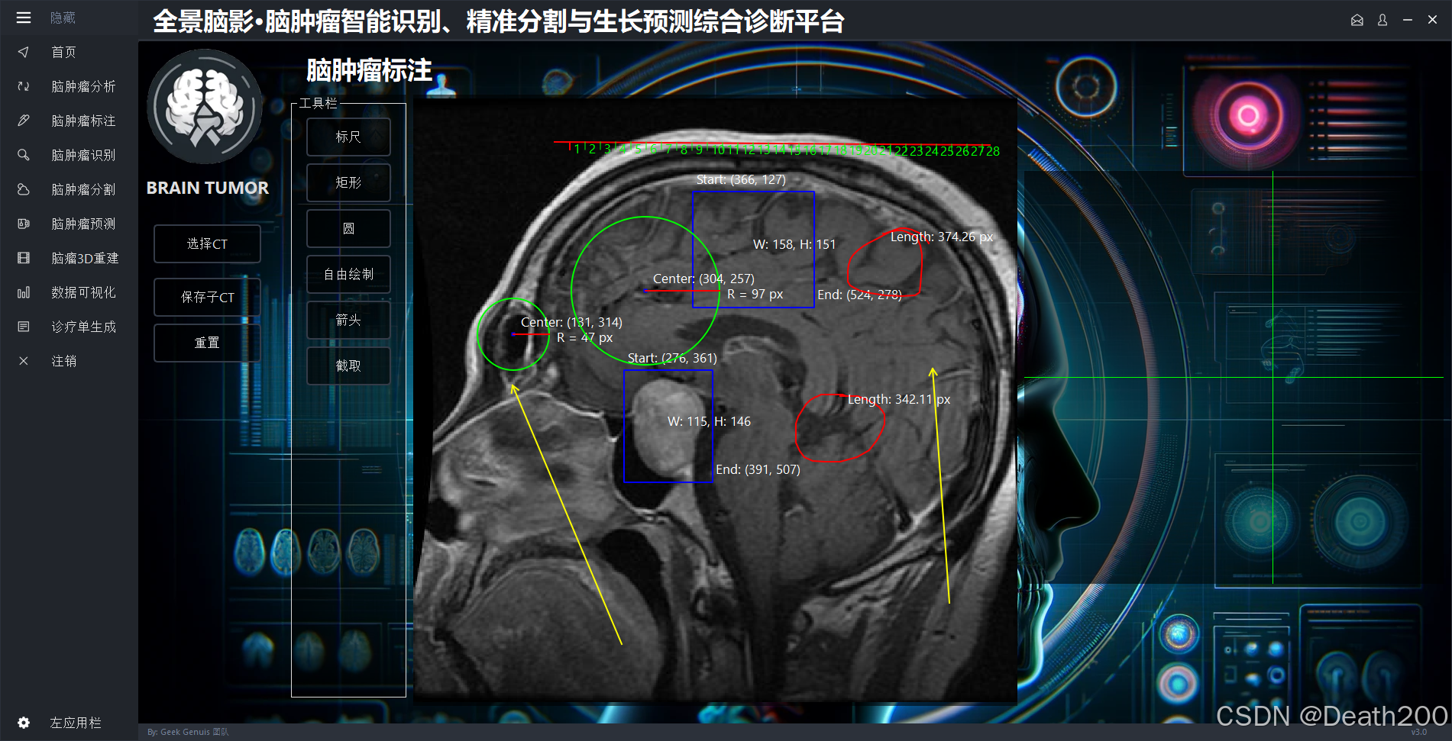Open 数据可视化 page

pos(83,292)
